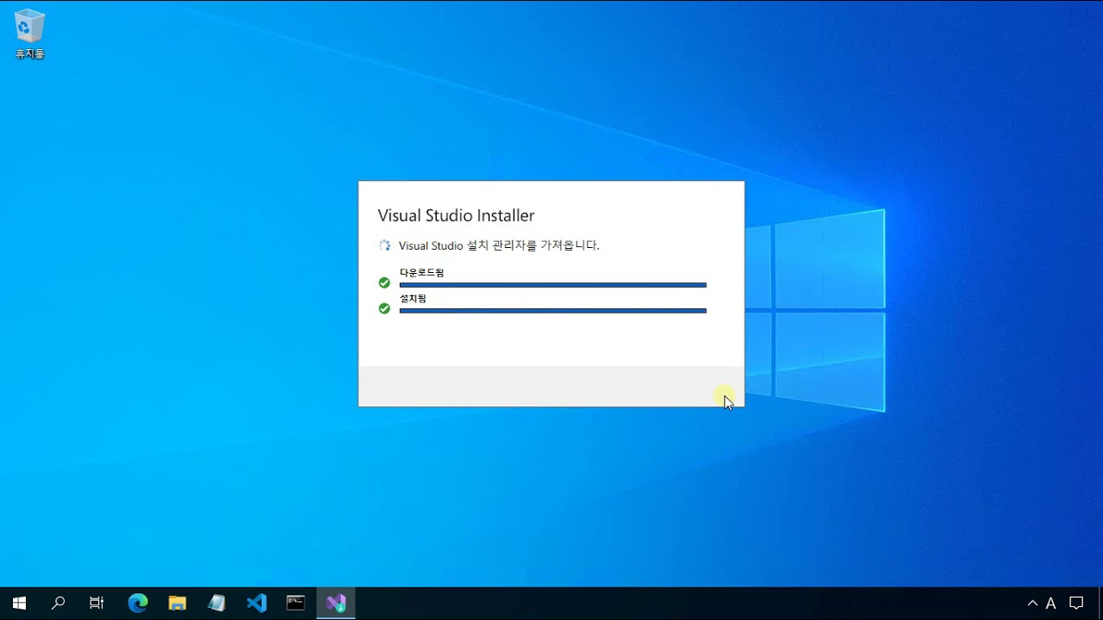
Task: Click the green check beside 설치됨
Action: [x=384, y=308]
